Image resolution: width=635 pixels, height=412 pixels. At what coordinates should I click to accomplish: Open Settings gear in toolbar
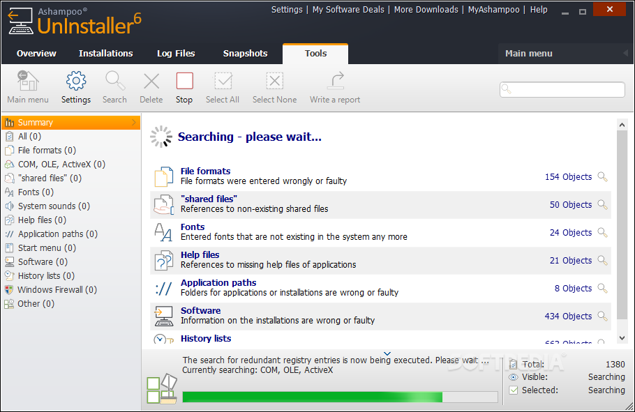pos(76,81)
